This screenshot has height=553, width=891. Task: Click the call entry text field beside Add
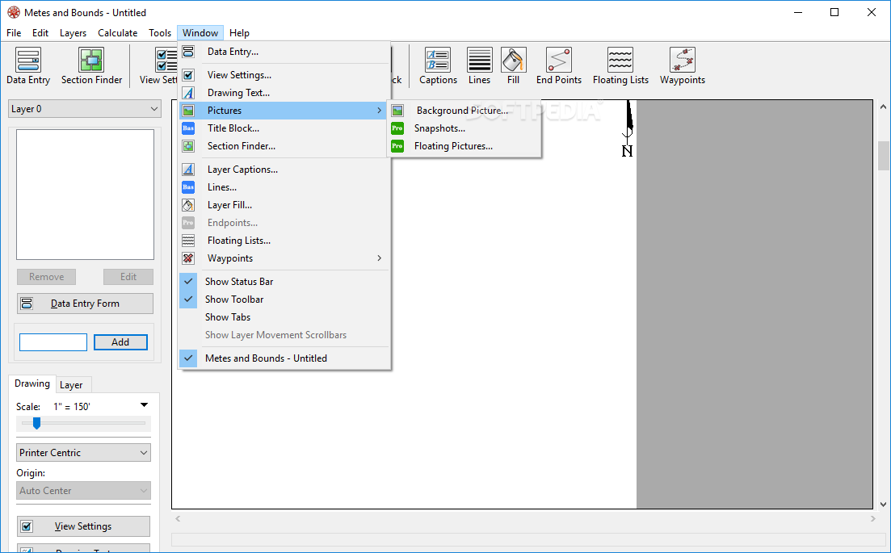pyautogui.click(x=53, y=342)
